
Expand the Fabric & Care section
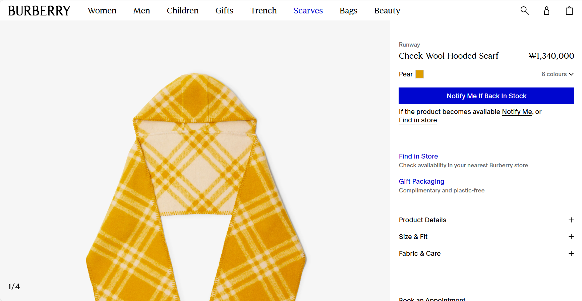(x=571, y=253)
